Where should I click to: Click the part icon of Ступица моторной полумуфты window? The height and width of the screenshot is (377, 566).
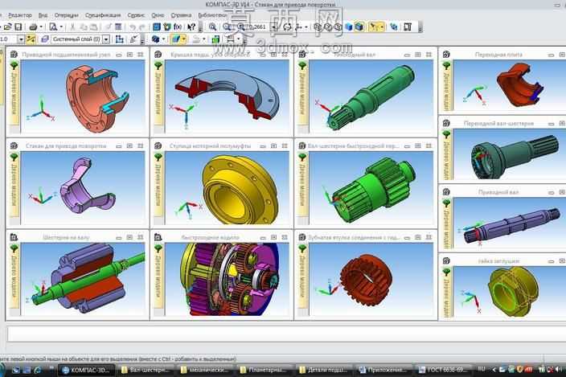(158, 145)
